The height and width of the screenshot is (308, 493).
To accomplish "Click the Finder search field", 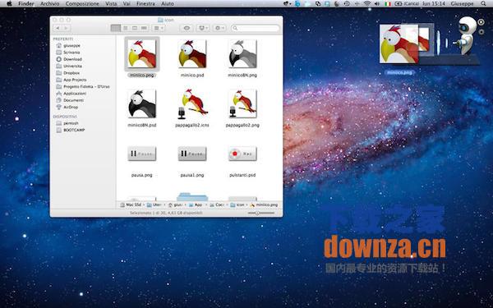I will point(256,28).
